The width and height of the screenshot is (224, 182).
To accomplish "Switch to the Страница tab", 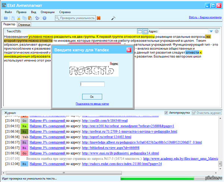I will click(24, 25).
